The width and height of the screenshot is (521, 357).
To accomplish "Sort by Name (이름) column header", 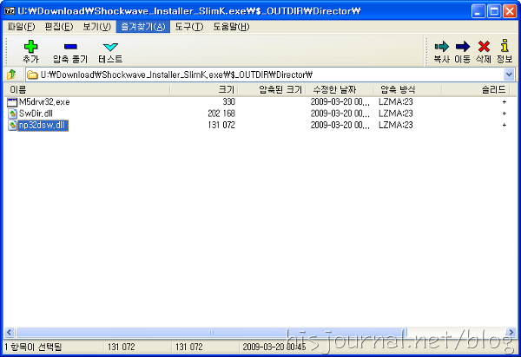I will click(x=87, y=89).
